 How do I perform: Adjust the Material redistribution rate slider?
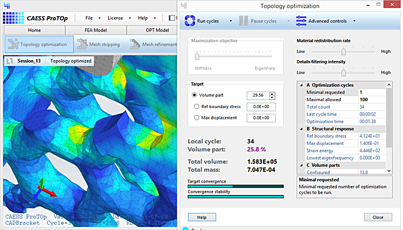click(344, 51)
